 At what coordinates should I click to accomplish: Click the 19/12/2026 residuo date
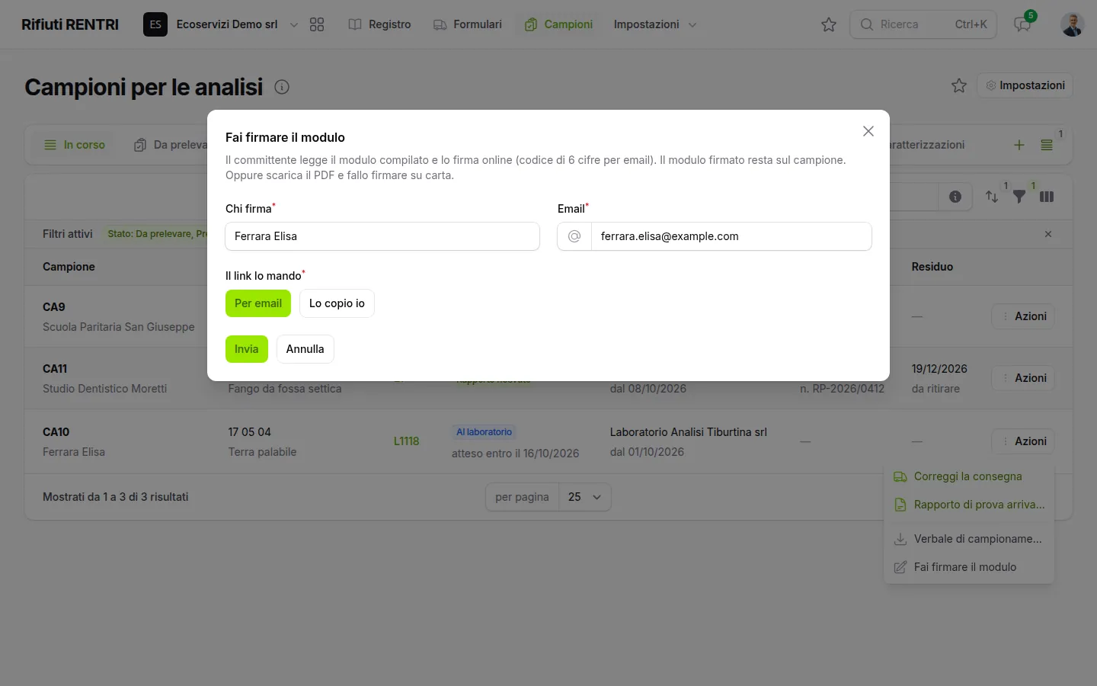click(x=939, y=369)
